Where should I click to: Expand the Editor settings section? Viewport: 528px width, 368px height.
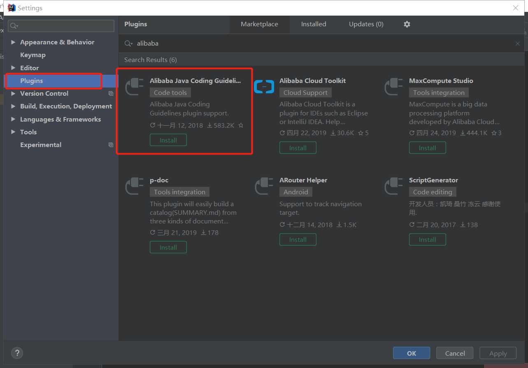pos(13,68)
